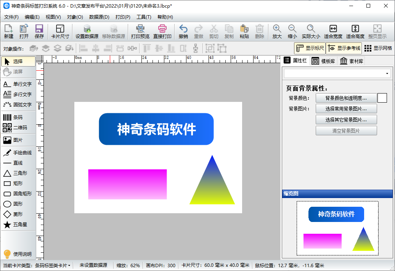The height and width of the screenshot is (271, 395).
Task: Switch to the 素材库 tab
Action: pos(351,61)
